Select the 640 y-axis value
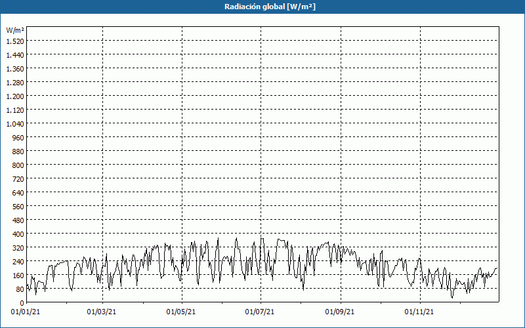Image resolution: width=525 pixels, height=328 pixels. pos(18,193)
